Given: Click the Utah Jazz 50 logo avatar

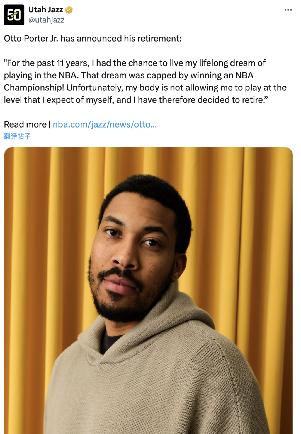Looking at the screenshot, I should point(14,15).
